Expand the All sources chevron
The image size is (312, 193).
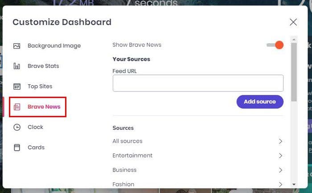(280, 141)
